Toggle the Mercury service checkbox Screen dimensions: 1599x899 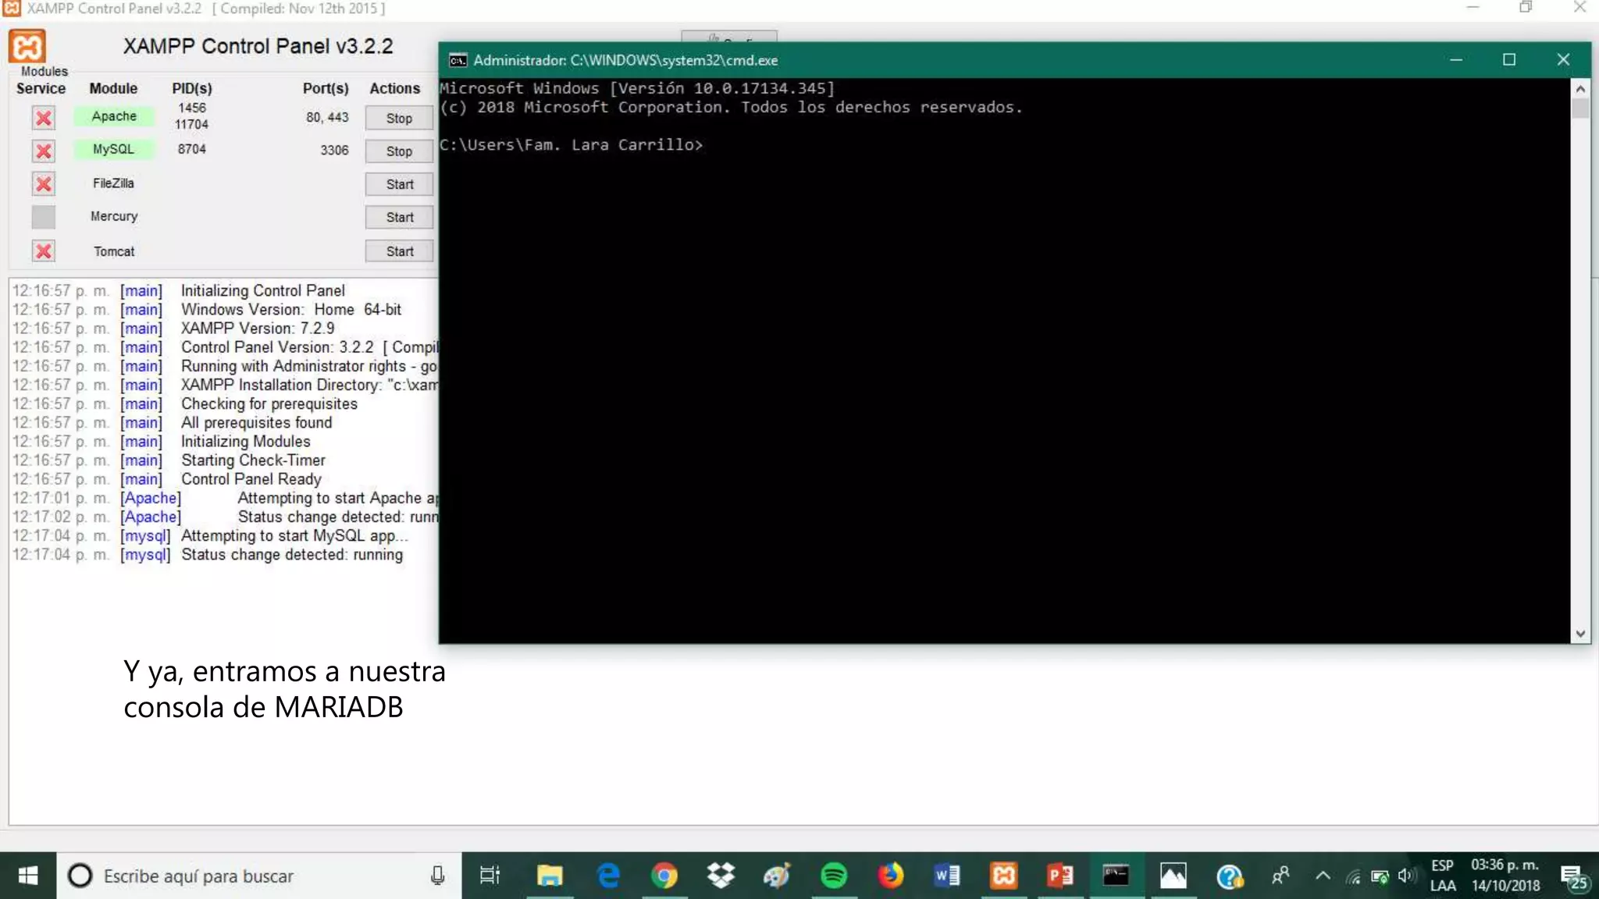tap(44, 217)
